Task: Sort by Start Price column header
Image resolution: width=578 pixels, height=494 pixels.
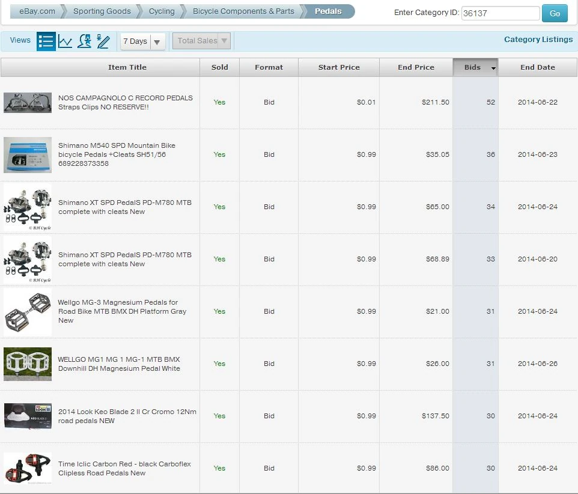Action: (x=339, y=67)
